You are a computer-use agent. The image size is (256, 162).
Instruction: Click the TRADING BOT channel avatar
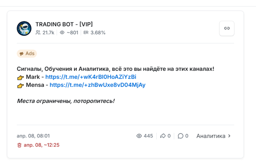click(x=24, y=28)
